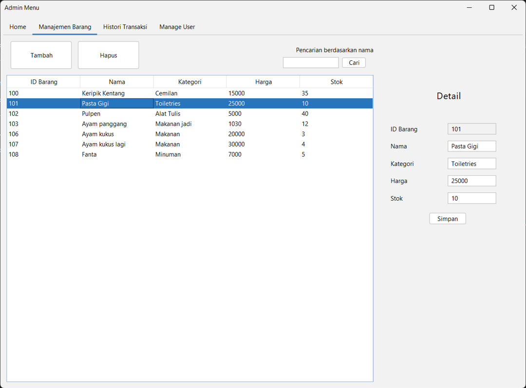Viewport: 526px width, 388px height.
Task: Click the ID Barang column header
Action: tap(44, 82)
